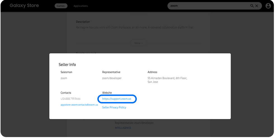Expand the description with the More button
Image resolution: width=275 pixels, height=139 pixels.
(x=138, y=43)
